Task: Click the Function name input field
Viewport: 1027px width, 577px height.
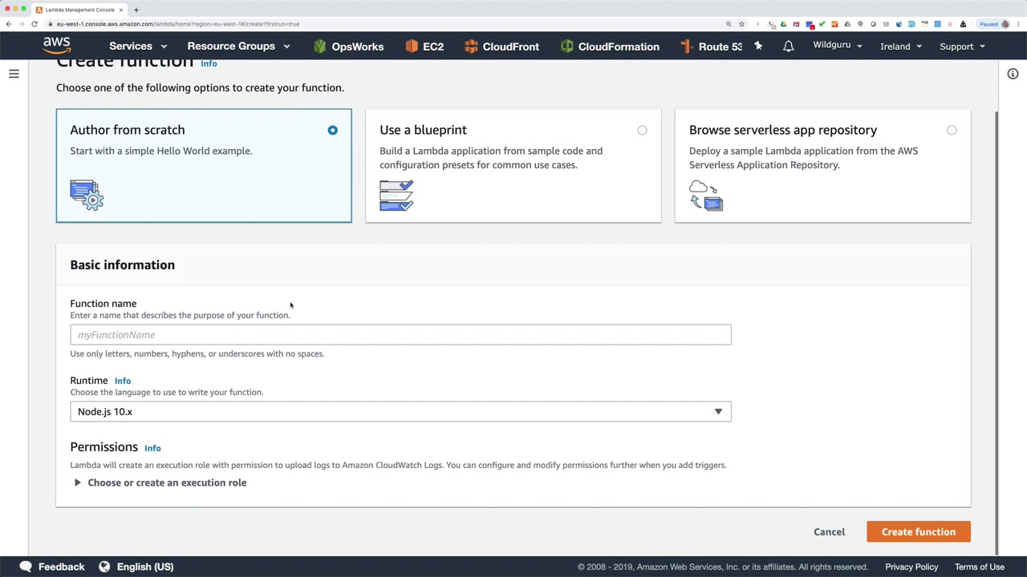Action: pyautogui.click(x=400, y=335)
